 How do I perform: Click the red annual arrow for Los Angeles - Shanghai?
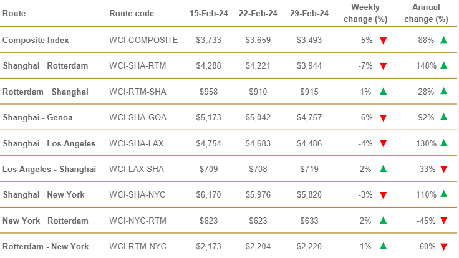coord(443,170)
